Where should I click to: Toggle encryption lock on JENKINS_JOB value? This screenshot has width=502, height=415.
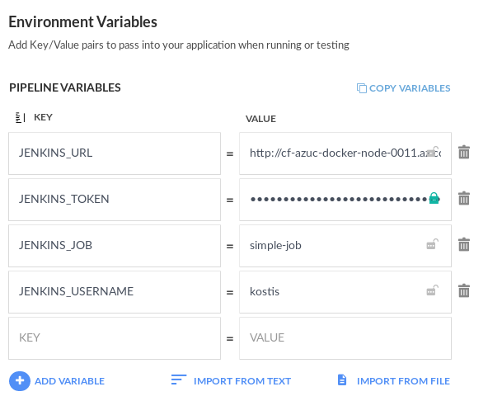point(431,244)
